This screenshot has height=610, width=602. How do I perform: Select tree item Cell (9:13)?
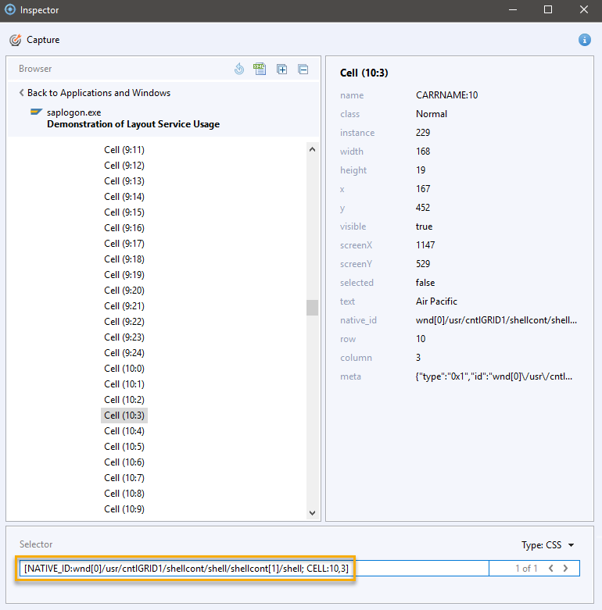[124, 181]
